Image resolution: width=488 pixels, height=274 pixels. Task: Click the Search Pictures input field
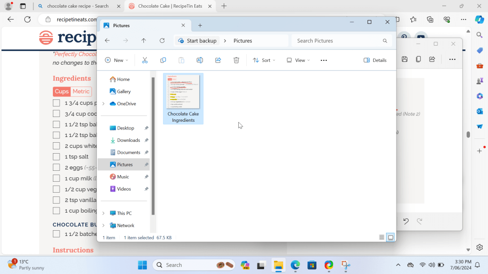tap(337, 41)
